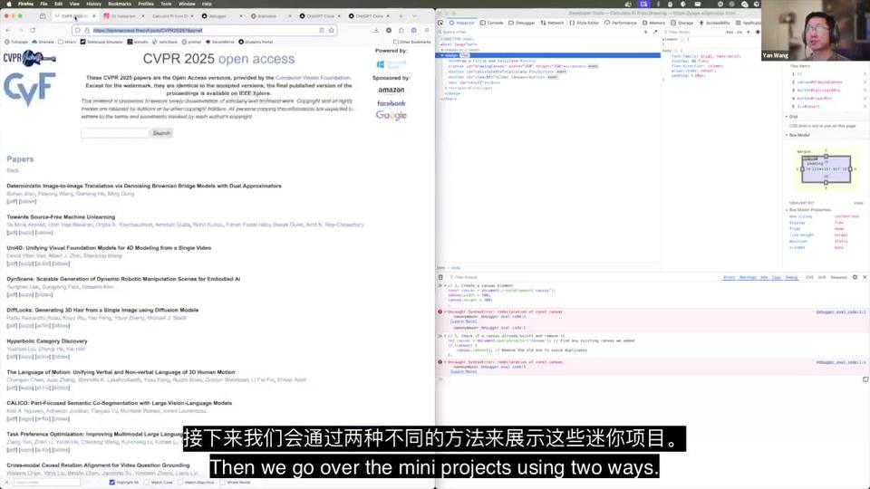Toggle the Warnings console filter
The height and width of the screenshot is (489, 870).
pos(748,277)
